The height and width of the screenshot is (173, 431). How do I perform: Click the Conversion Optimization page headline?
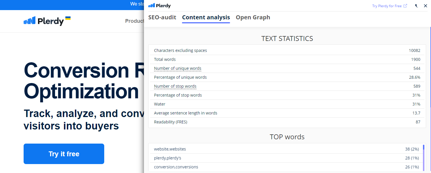click(x=84, y=81)
